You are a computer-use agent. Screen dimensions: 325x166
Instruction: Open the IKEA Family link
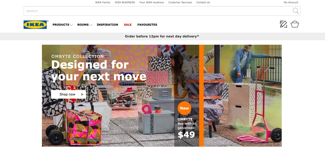click(103, 2)
